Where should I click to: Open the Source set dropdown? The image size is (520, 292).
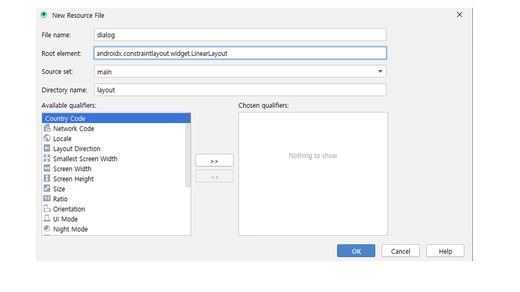(380, 72)
